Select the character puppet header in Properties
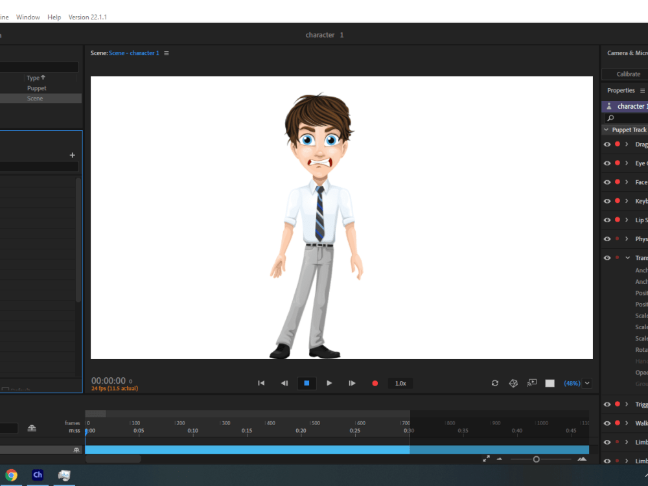The height and width of the screenshot is (486, 648). coord(625,106)
